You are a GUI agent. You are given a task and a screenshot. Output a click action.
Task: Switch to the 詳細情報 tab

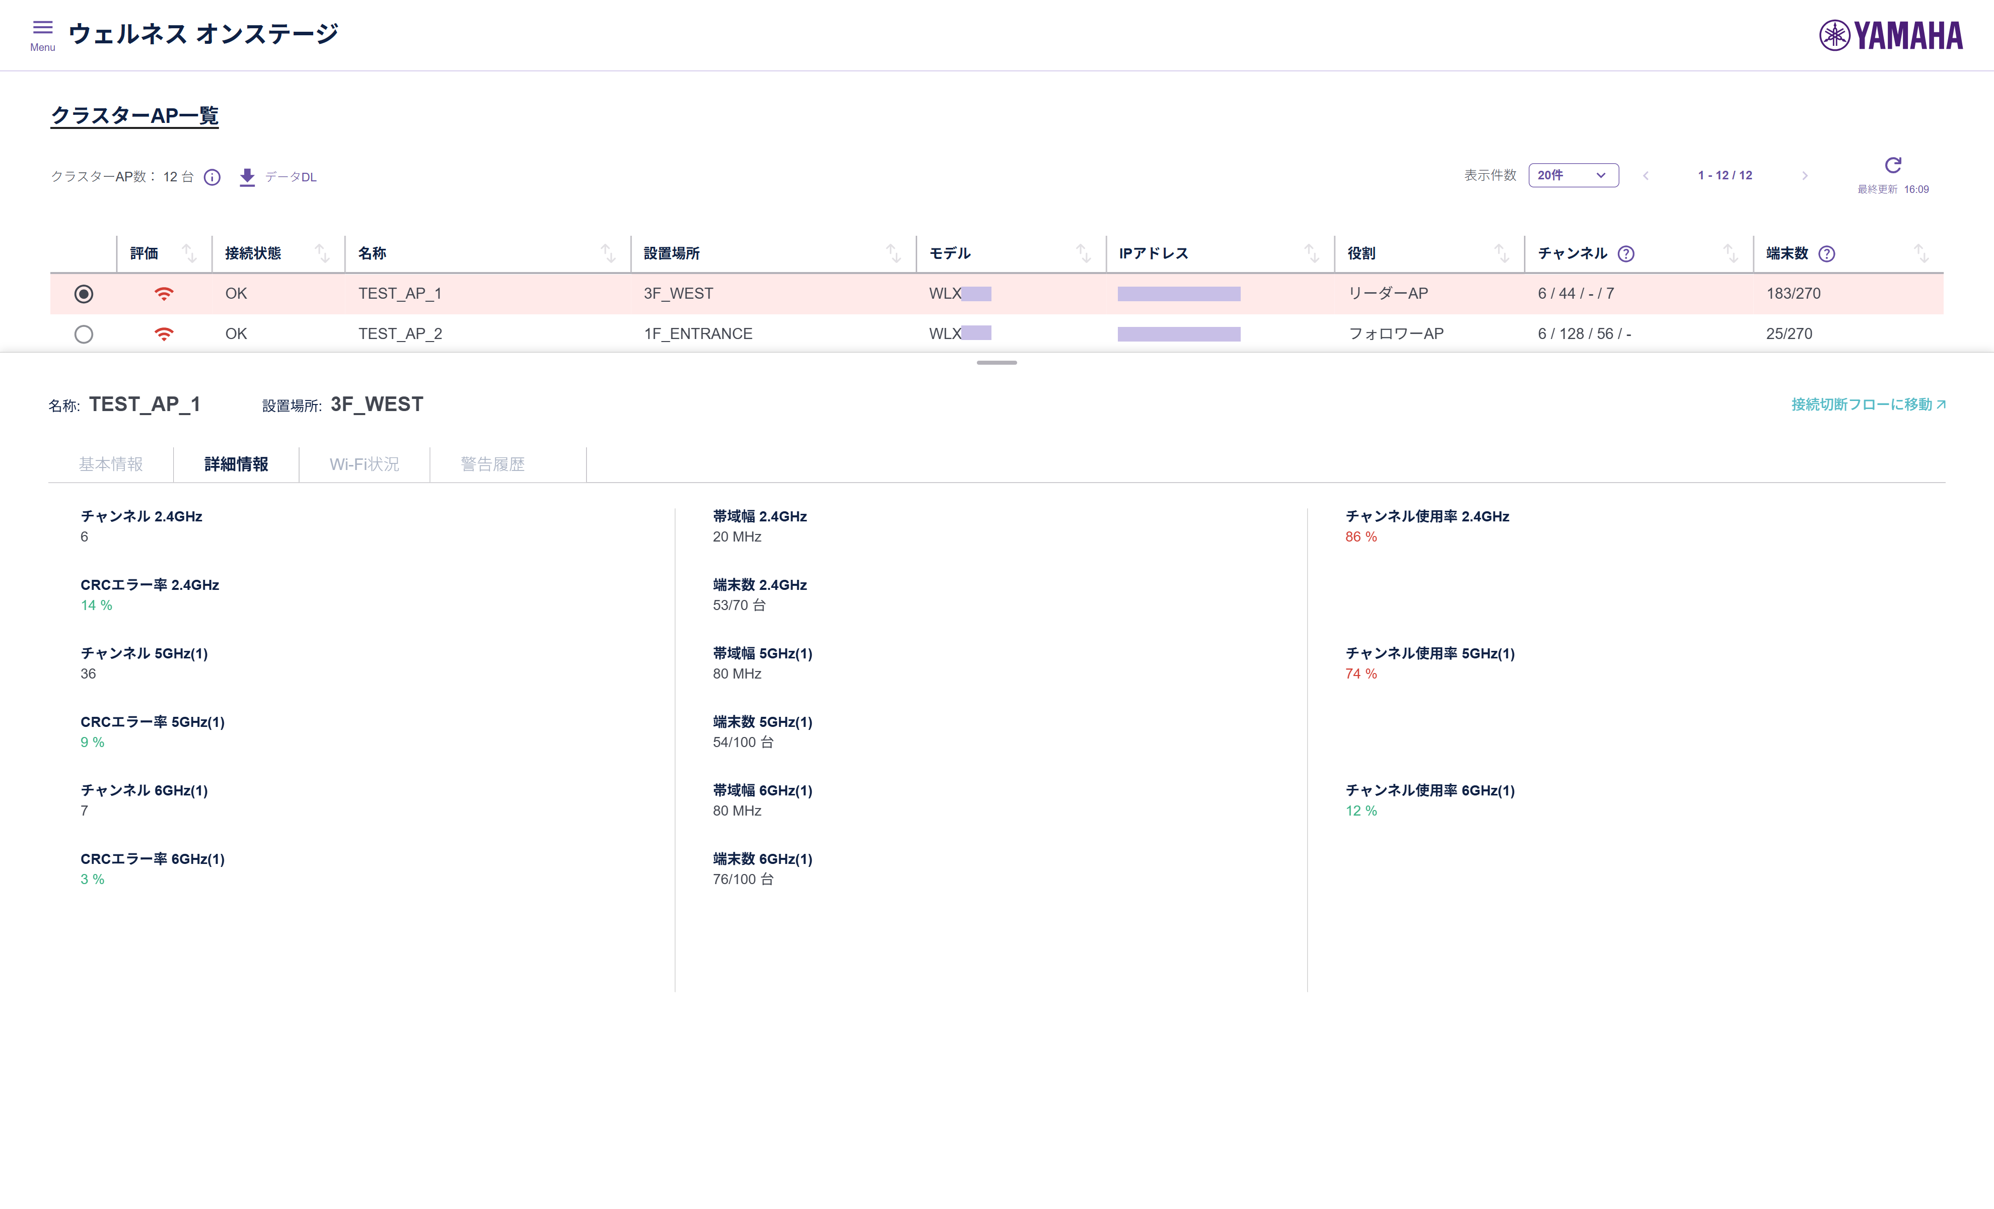[x=236, y=464]
